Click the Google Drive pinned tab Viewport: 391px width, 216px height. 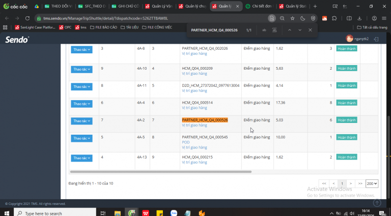point(37,7)
